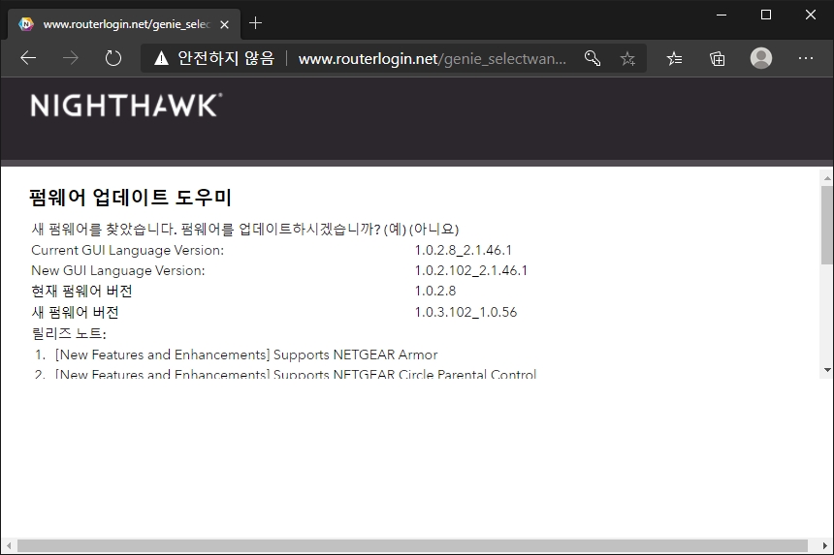Open the user profile menu

click(x=761, y=58)
